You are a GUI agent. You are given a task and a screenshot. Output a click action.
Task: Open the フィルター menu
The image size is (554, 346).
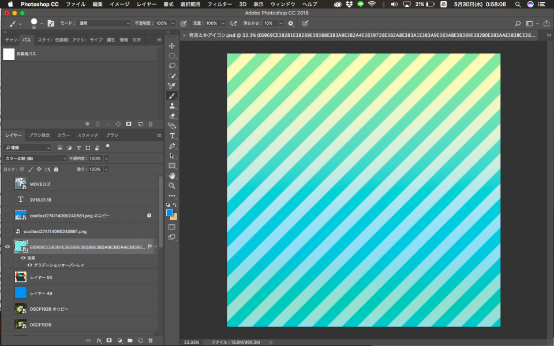coord(219,4)
